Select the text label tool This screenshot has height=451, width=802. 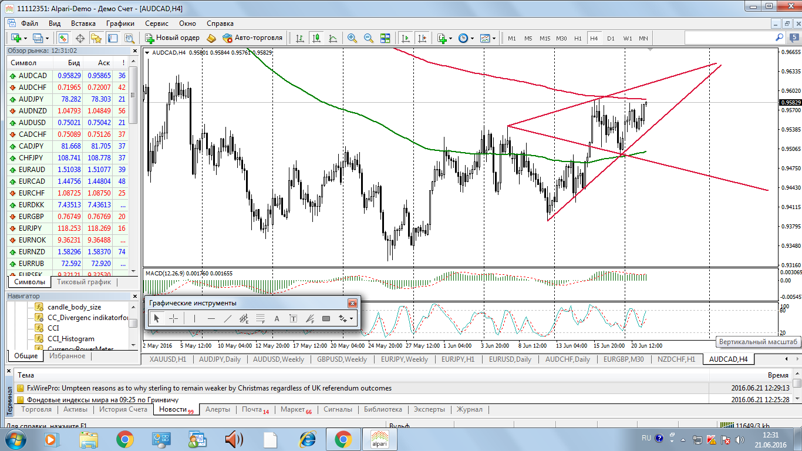pyautogui.click(x=294, y=318)
